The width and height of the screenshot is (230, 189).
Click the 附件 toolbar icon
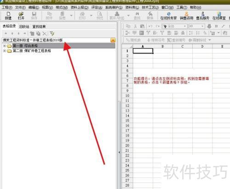(49, 16)
